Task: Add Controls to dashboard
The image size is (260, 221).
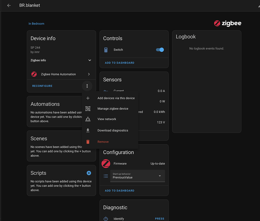Action: 120,63
